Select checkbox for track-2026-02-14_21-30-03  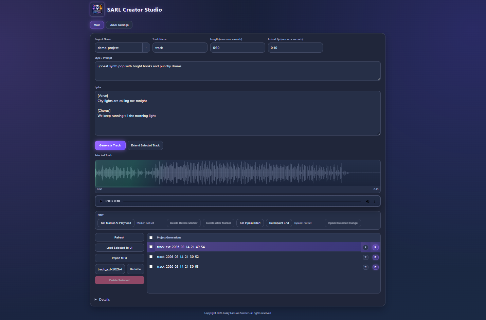[151, 267]
